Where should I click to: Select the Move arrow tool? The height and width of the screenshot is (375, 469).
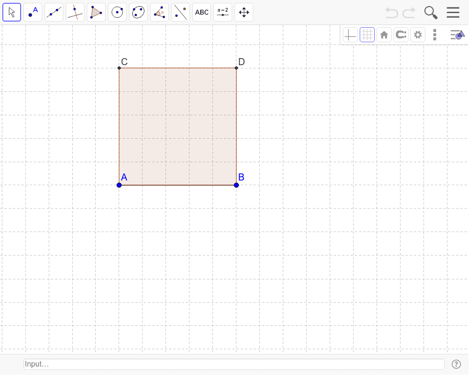(12, 12)
